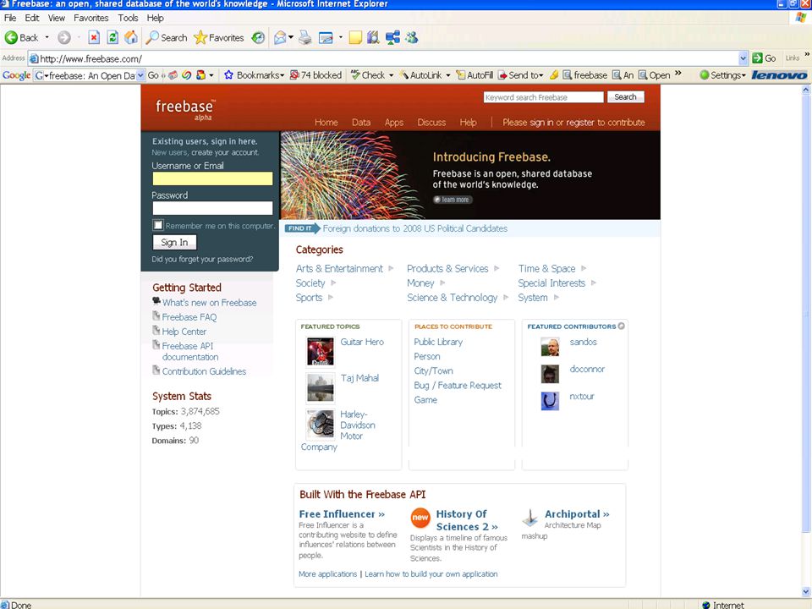This screenshot has width=812, height=609.
Task: Click the featured contributors refresh icon
Action: pos(622,326)
